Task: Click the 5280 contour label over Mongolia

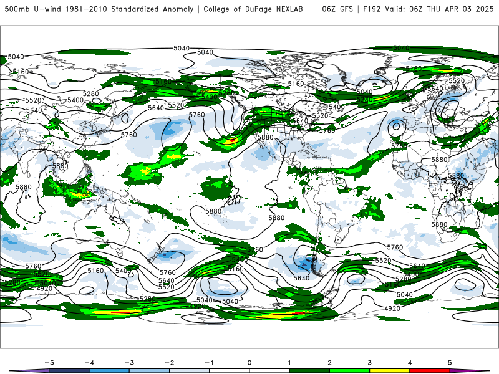Action: (x=90, y=94)
